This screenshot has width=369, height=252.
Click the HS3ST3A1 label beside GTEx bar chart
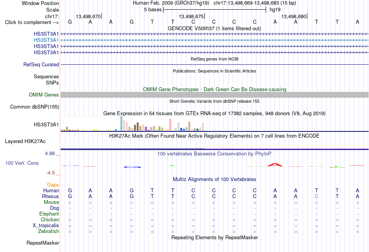coord(46,125)
